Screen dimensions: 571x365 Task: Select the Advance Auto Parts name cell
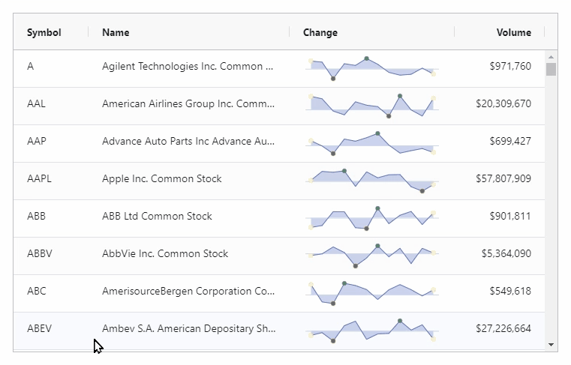coord(188,142)
